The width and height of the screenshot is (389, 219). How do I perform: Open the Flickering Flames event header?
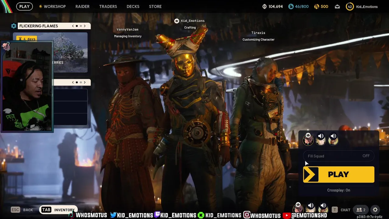coord(54,26)
